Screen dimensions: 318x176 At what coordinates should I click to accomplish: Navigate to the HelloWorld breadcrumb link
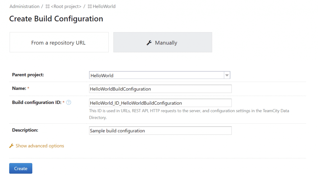coord(104,6)
